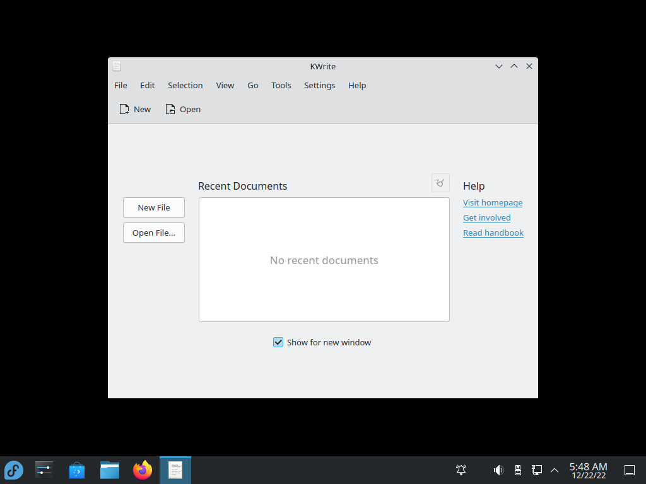Open notifications bell in system tray
The image size is (646, 484).
point(461,470)
